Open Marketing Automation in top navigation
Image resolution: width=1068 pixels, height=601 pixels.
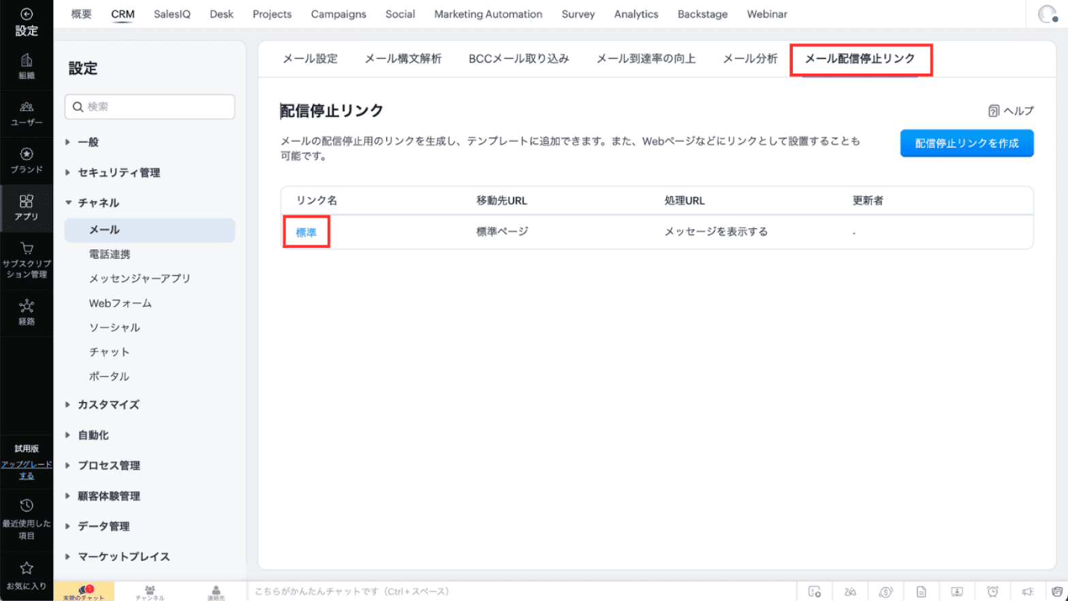pyautogui.click(x=488, y=14)
